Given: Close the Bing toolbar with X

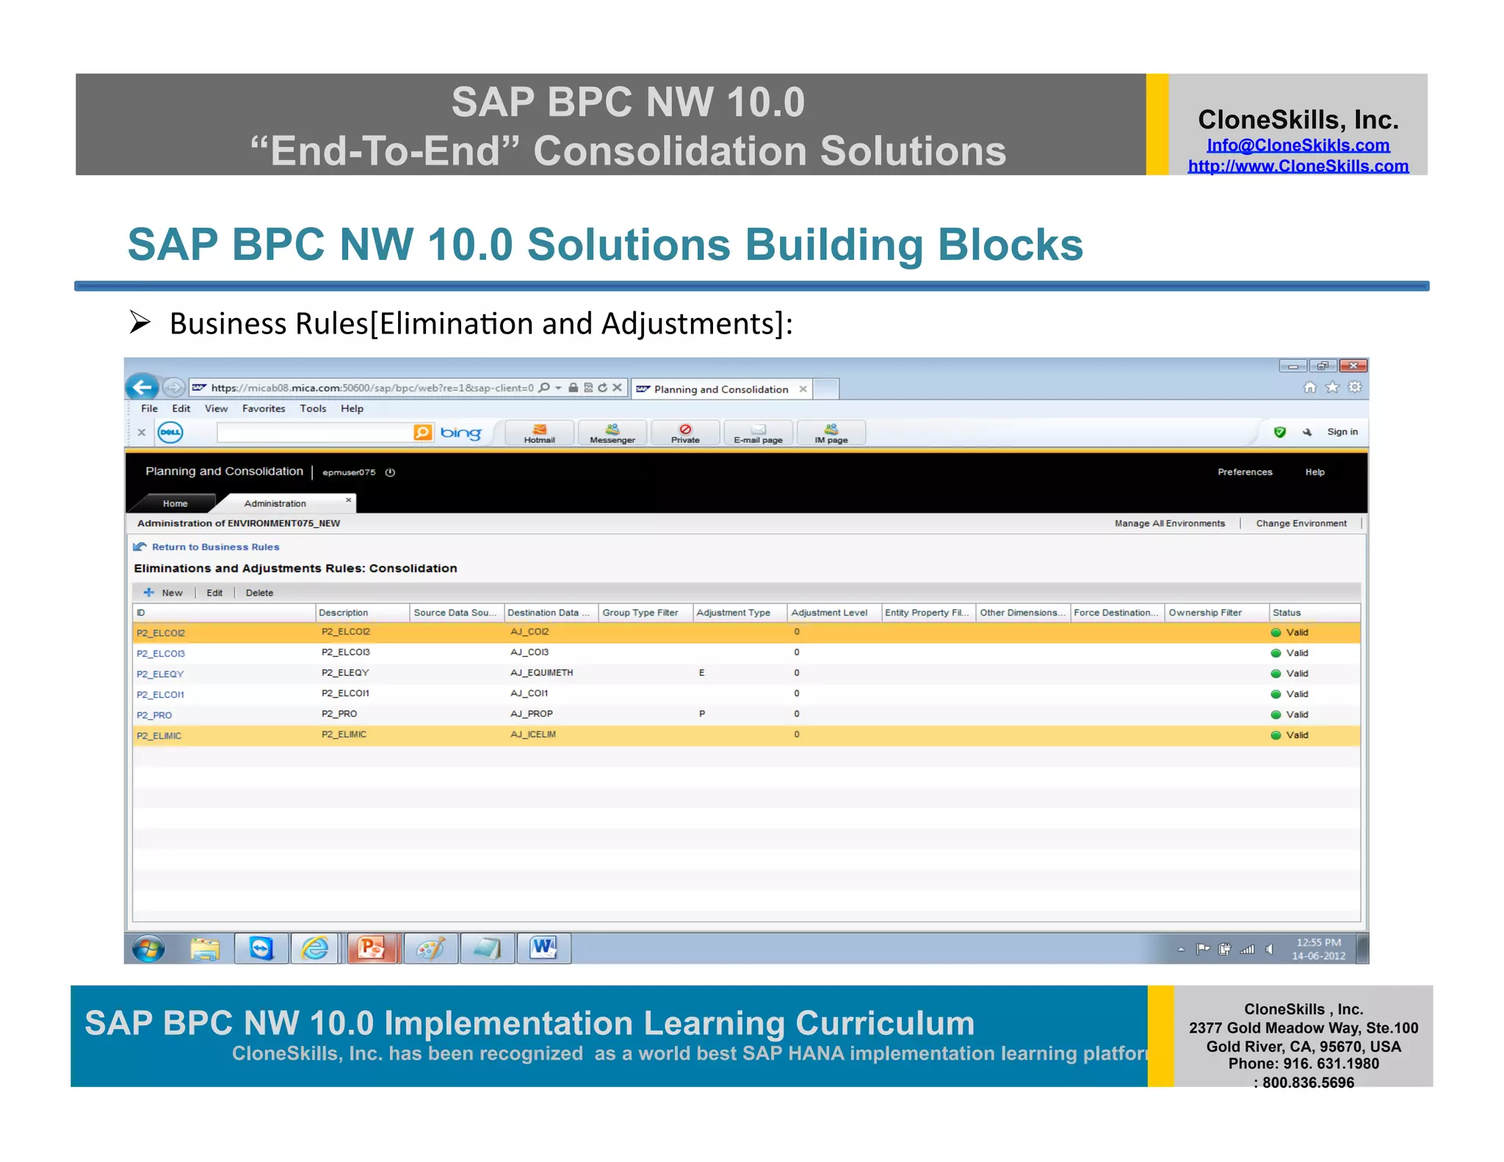Looking at the screenshot, I should point(142,433).
